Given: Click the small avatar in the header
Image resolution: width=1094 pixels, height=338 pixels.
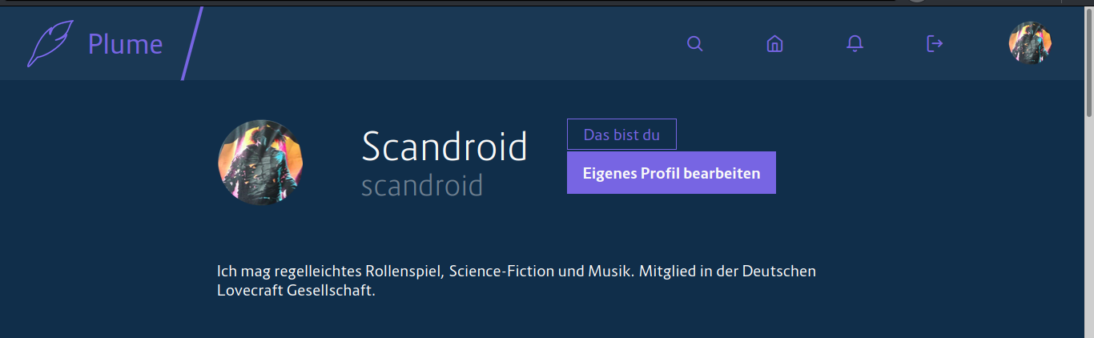Looking at the screenshot, I should 1030,43.
